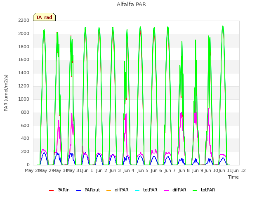Click the Jun 7 x-axis tick label

click(x=170, y=170)
